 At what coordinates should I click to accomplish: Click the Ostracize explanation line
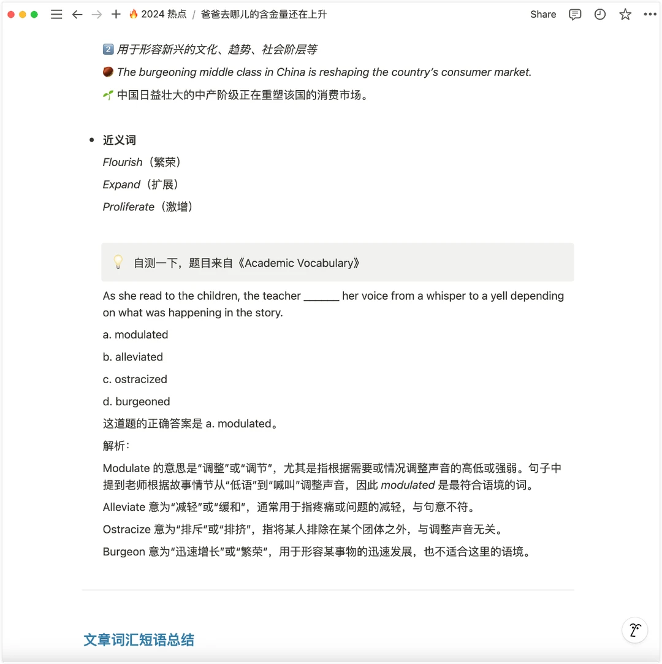pyautogui.click(x=304, y=529)
